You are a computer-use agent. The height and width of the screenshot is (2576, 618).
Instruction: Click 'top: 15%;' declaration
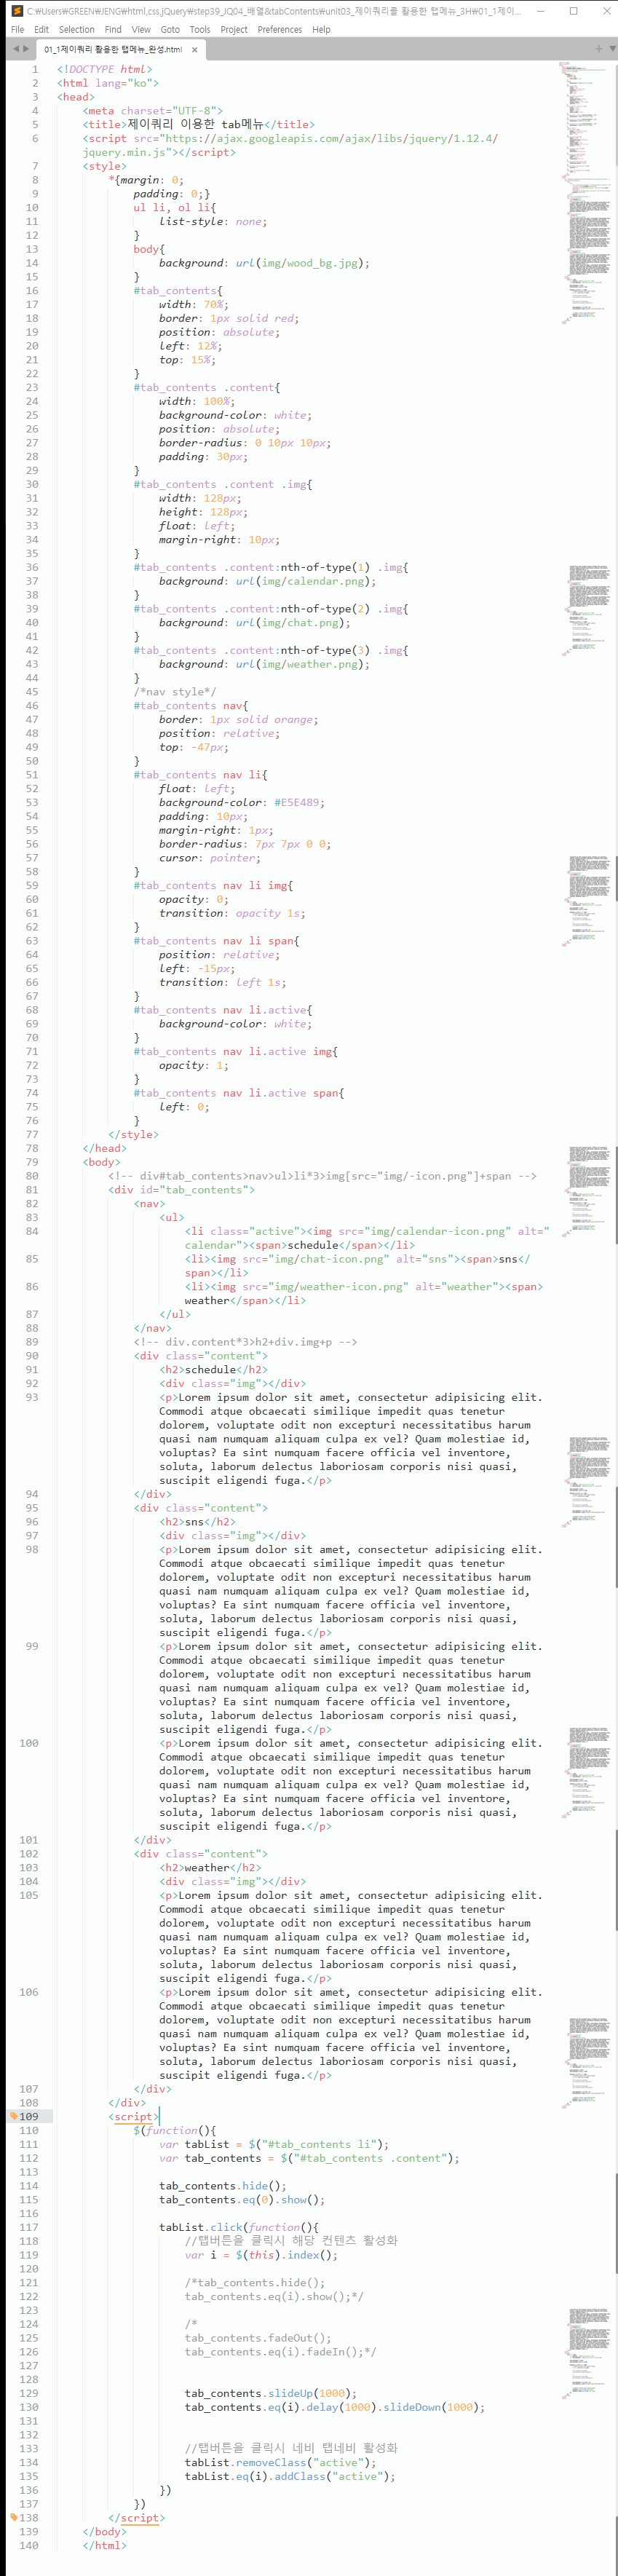point(188,360)
